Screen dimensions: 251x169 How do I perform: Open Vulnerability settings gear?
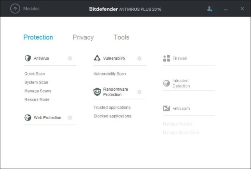click(x=139, y=58)
